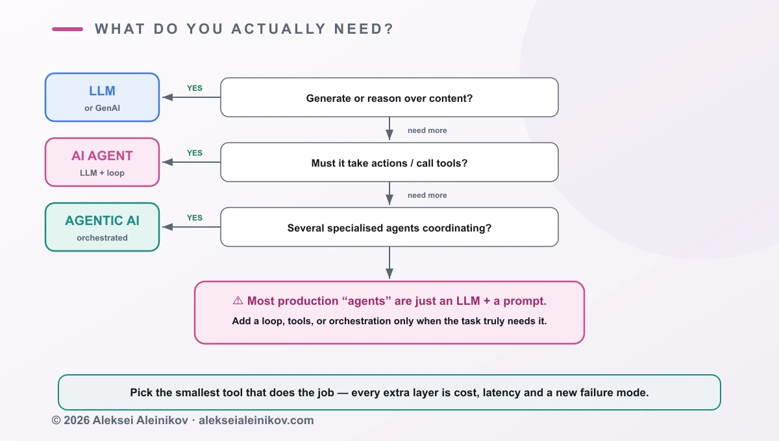Viewport: 779px width, 441px height.
Task: Select the AI AGENT box
Action: 102,162
